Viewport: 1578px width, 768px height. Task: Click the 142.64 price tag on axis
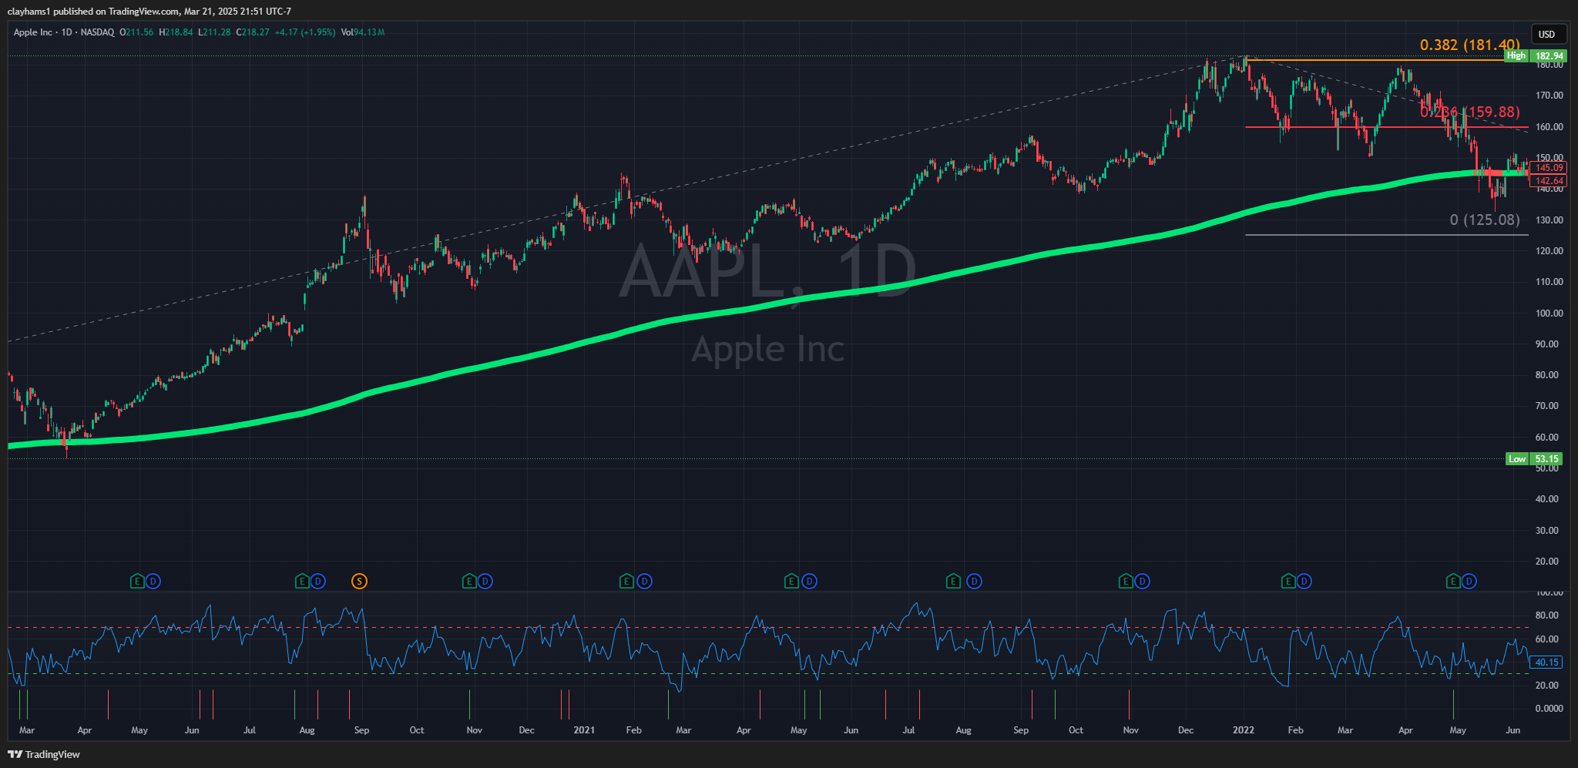(1548, 181)
